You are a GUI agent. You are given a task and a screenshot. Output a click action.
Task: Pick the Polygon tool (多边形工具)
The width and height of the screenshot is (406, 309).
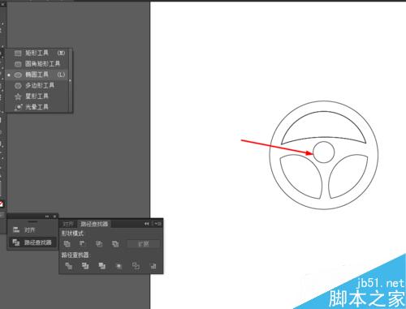coord(37,86)
